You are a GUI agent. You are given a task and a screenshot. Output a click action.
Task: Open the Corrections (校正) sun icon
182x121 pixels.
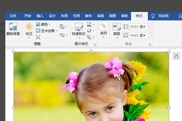click(x=29, y=27)
